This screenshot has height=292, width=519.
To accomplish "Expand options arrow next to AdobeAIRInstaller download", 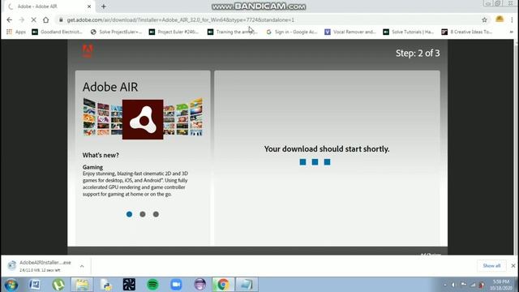I will (82, 266).
